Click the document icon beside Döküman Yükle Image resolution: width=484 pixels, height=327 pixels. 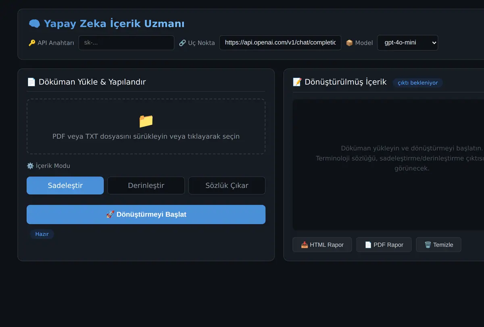click(31, 82)
